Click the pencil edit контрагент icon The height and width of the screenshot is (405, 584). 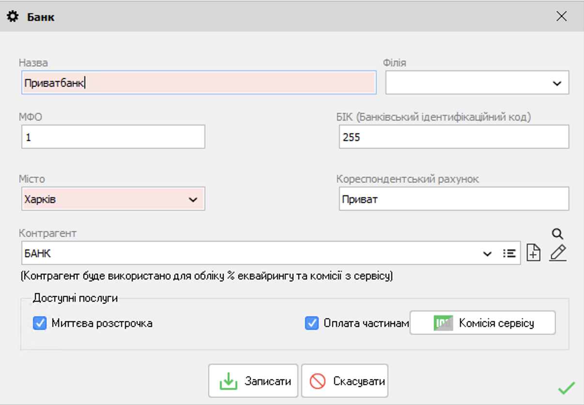[x=558, y=253]
